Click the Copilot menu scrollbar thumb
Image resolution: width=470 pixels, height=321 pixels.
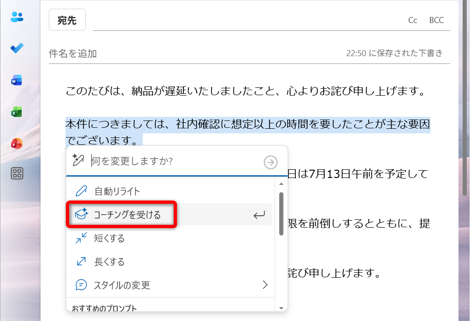click(281, 213)
